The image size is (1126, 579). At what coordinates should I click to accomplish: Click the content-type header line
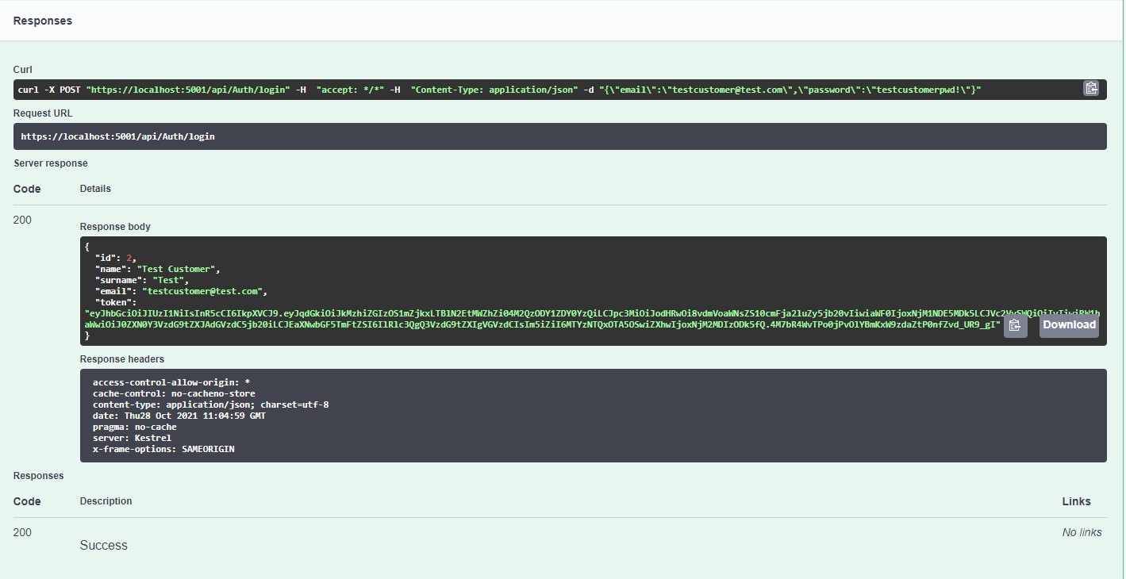coord(210,405)
